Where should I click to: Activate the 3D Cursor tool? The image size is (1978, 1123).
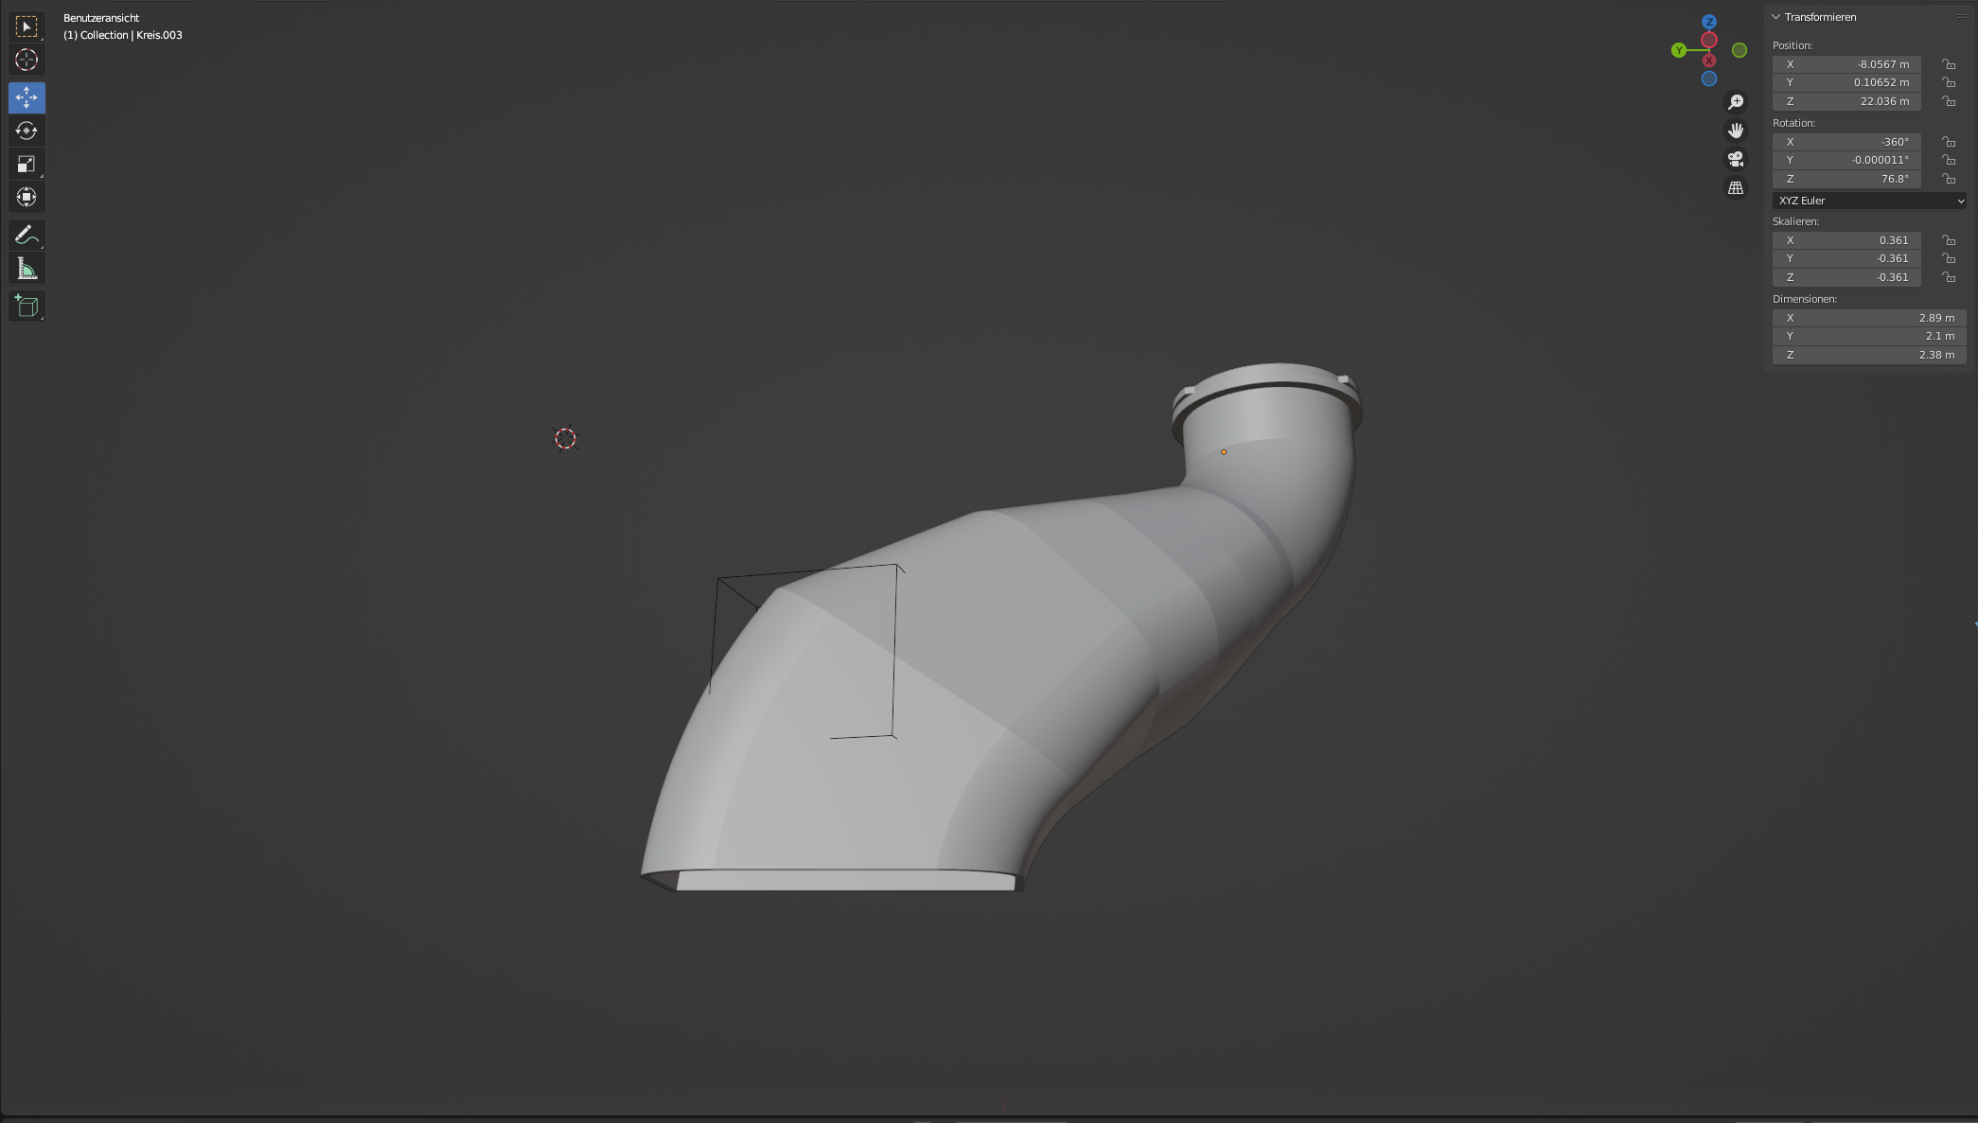[26, 60]
